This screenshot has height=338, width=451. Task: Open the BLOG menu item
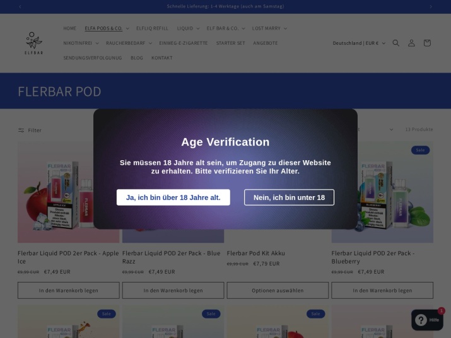(x=137, y=58)
